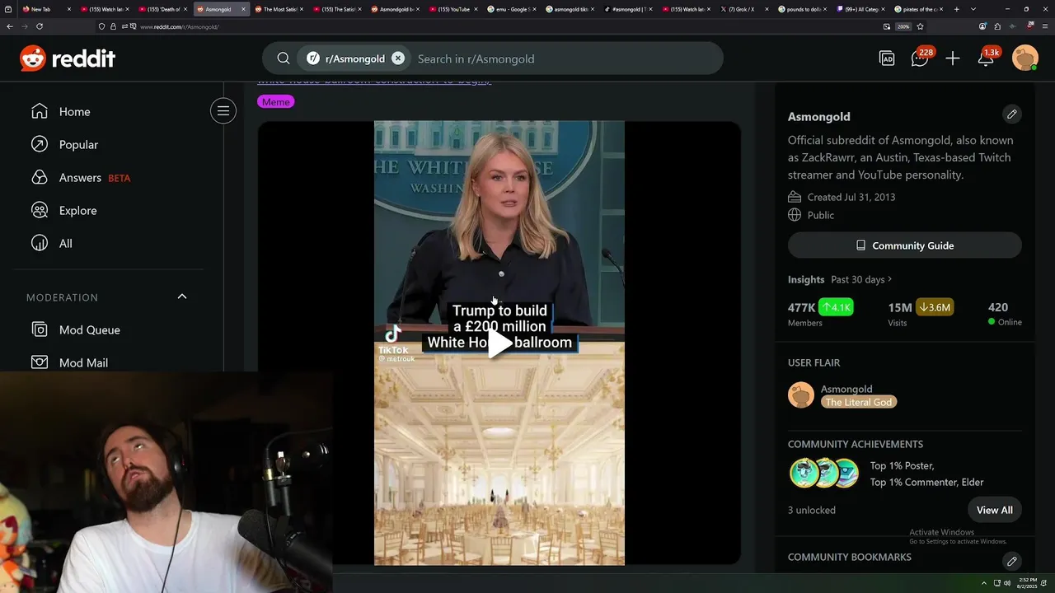This screenshot has width=1055, height=593.
Task: Play the TikTok ballroom video
Action: [x=499, y=343]
